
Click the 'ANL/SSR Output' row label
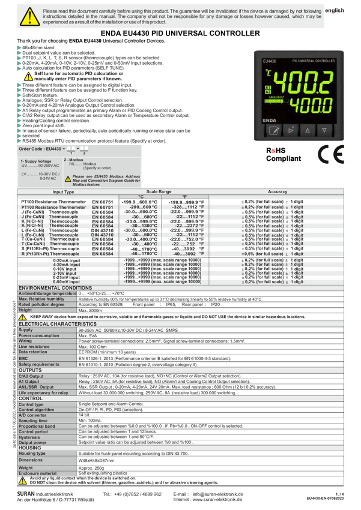click(x=36, y=387)
